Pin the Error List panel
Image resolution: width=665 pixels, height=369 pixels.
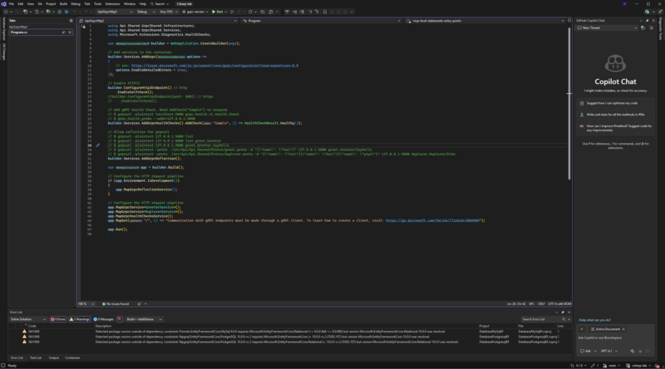click(x=563, y=312)
